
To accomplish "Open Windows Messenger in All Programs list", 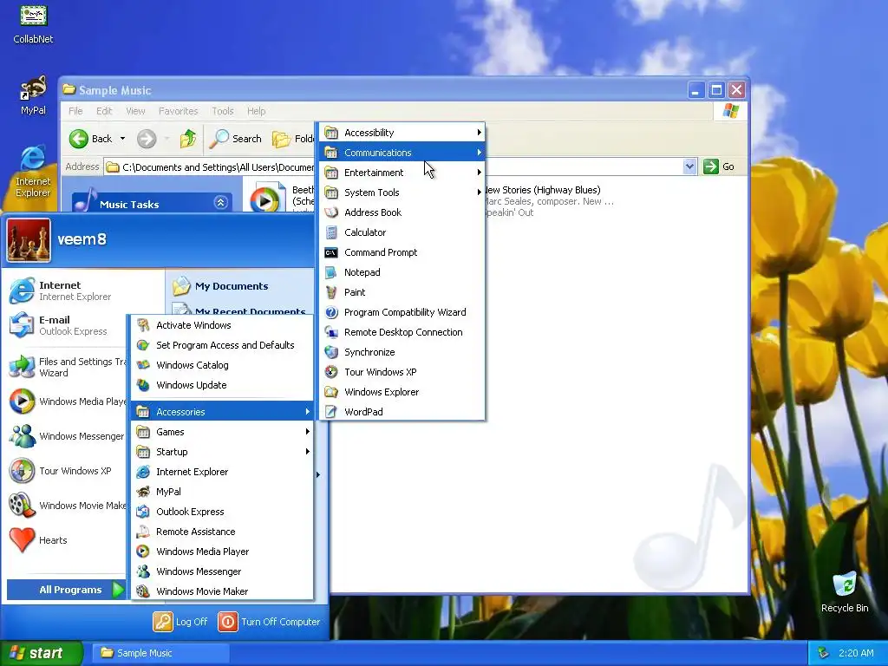I will coord(222,571).
